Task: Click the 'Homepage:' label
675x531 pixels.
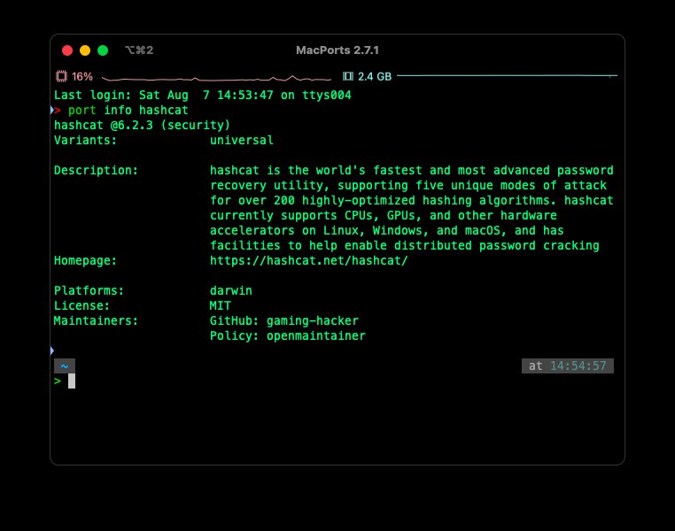Action: (85, 261)
